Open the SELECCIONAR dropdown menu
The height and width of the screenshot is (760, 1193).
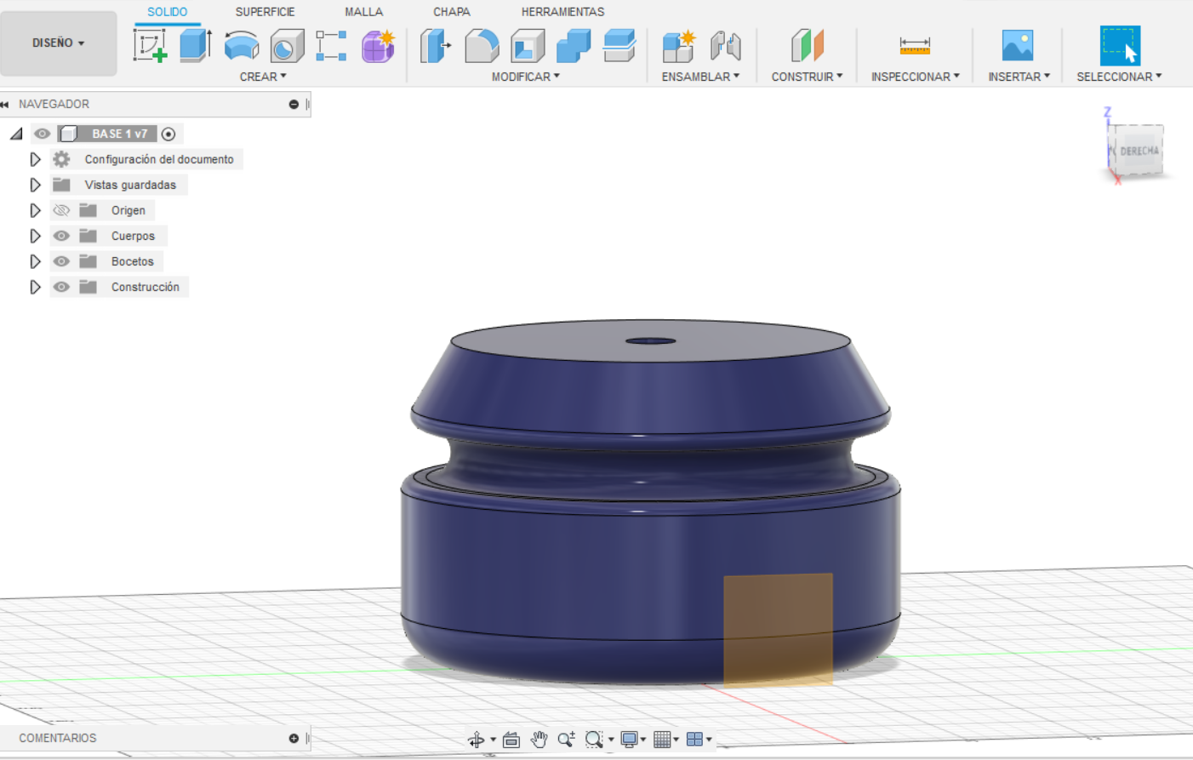pos(1119,77)
